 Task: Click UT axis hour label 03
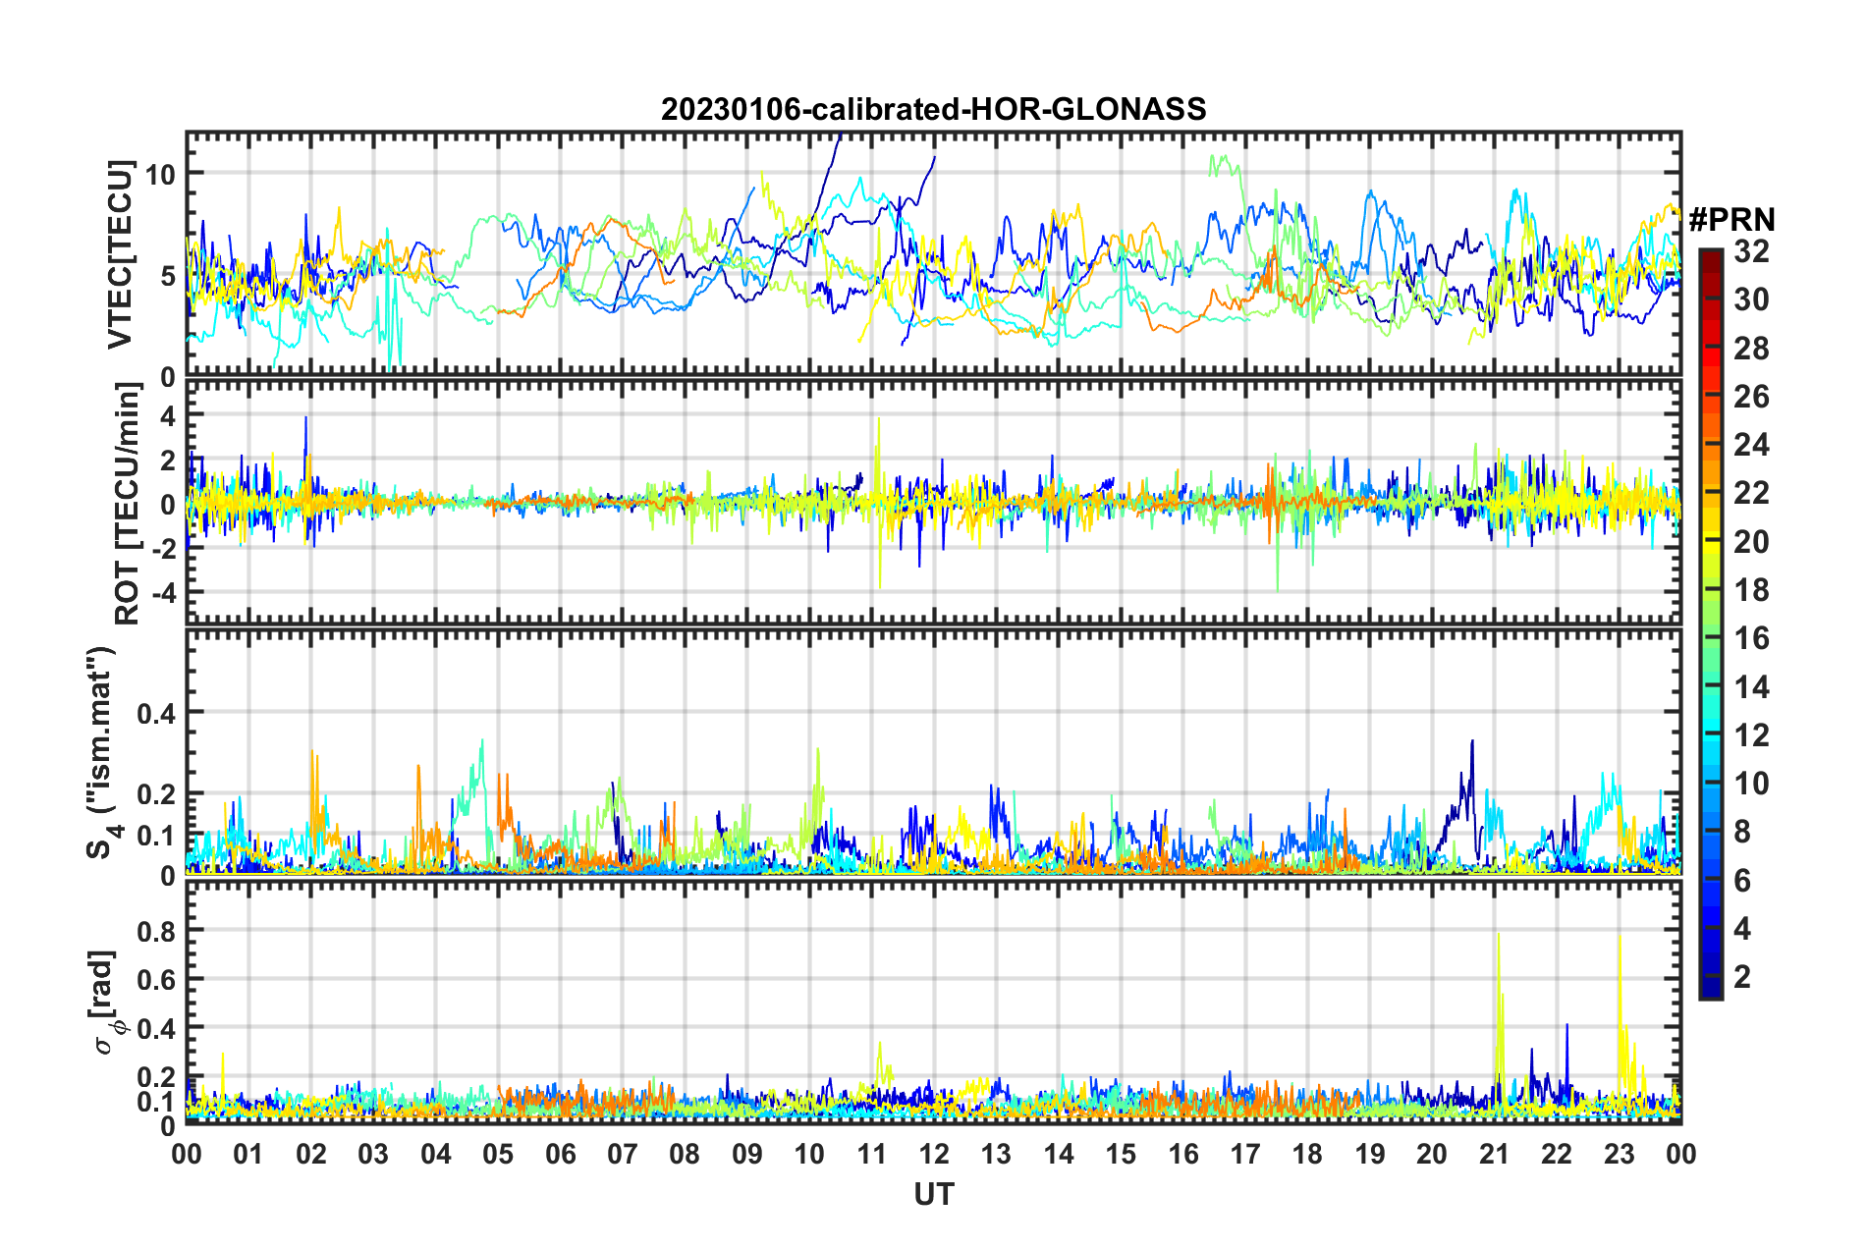[x=373, y=1154]
